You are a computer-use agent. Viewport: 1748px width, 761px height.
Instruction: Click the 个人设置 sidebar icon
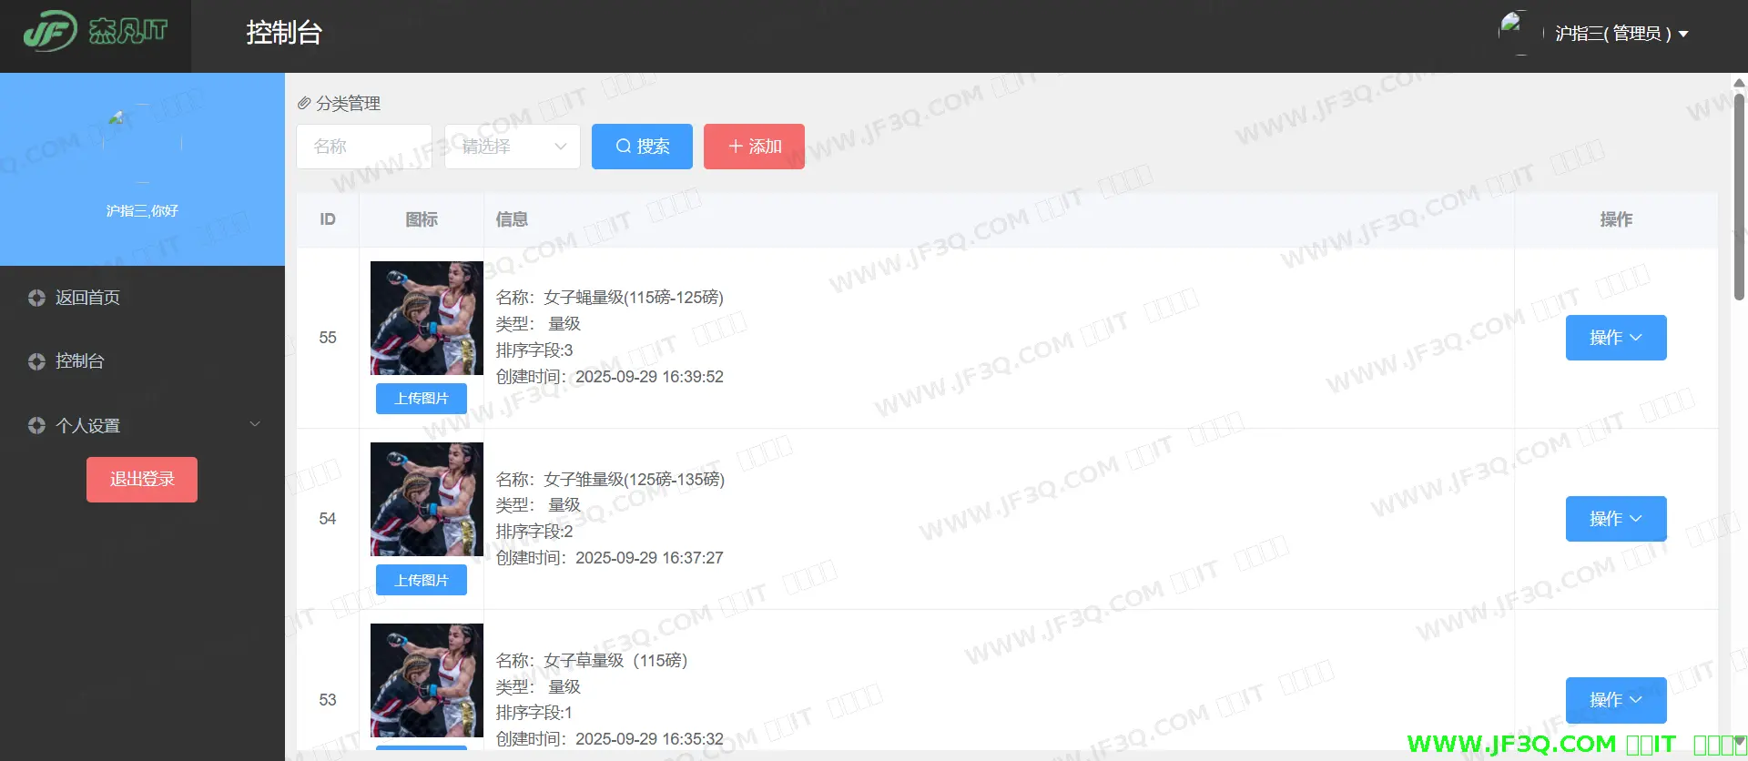(36, 425)
